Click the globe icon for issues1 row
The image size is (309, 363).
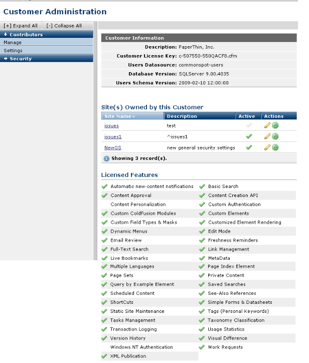275,136
